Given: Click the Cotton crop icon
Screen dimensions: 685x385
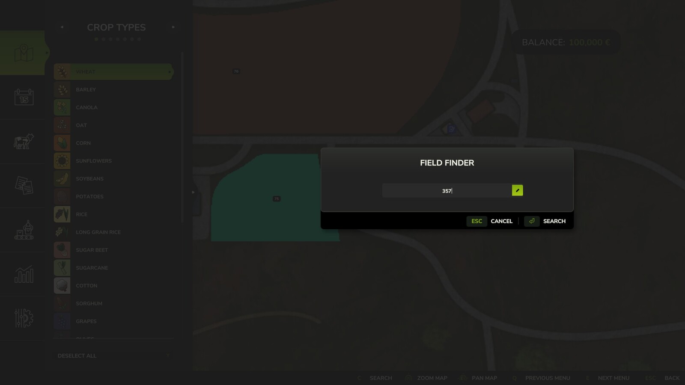Looking at the screenshot, I should (x=62, y=286).
